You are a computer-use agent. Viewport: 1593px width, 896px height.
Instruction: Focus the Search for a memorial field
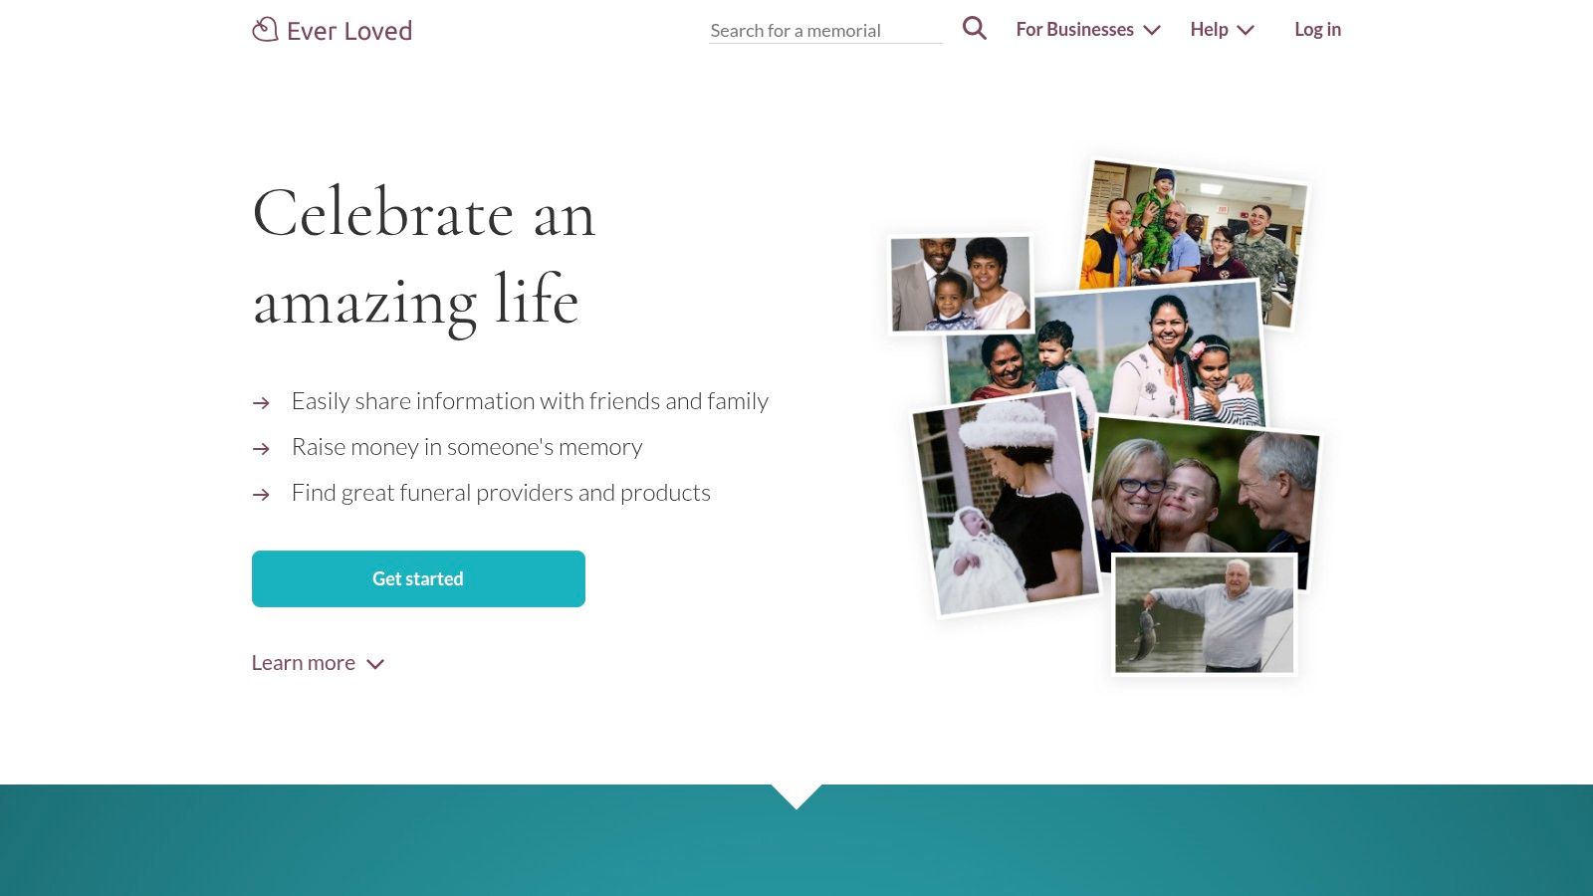[x=824, y=31]
